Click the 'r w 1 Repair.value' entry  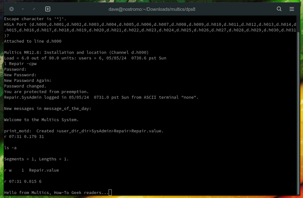click(x=31, y=170)
